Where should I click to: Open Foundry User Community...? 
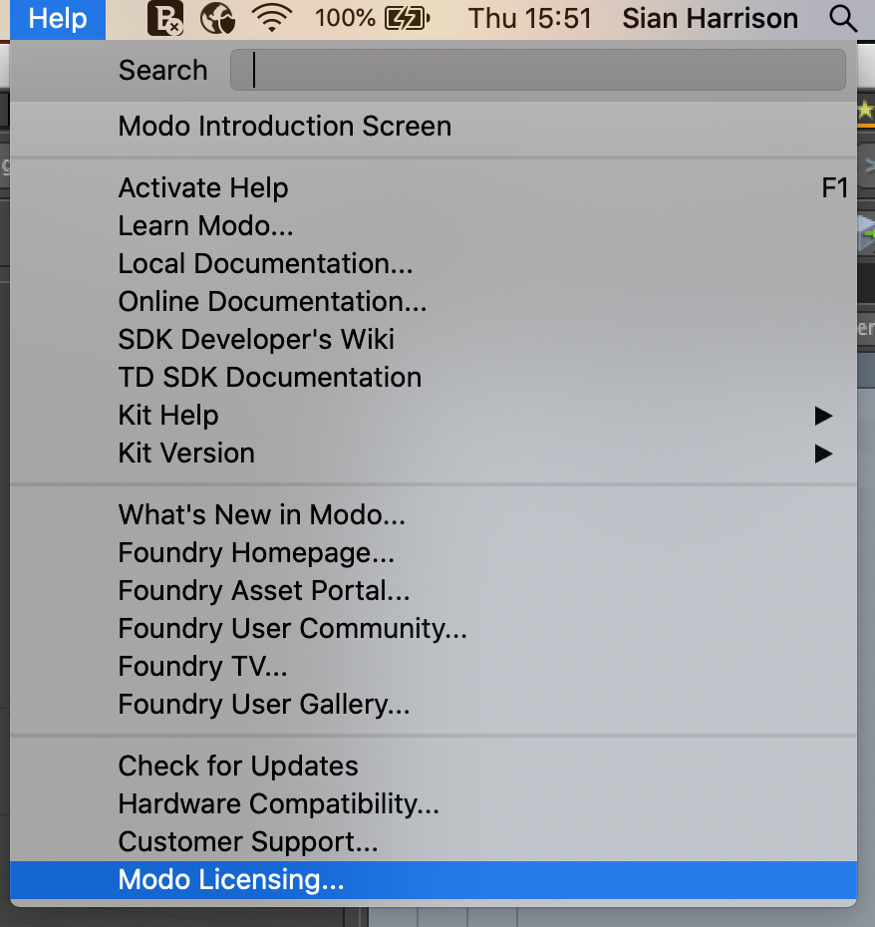434,628
